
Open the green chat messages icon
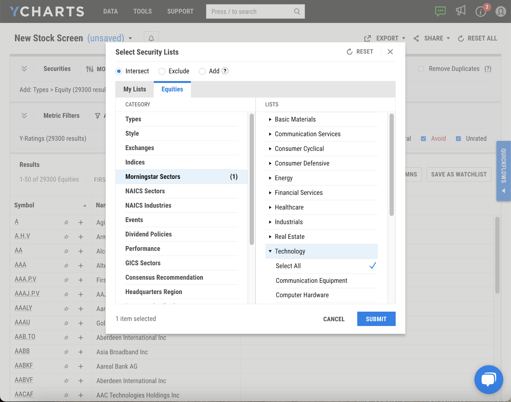[440, 11]
